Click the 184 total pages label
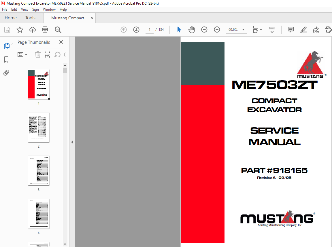332x247 pixels. (x=161, y=30)
